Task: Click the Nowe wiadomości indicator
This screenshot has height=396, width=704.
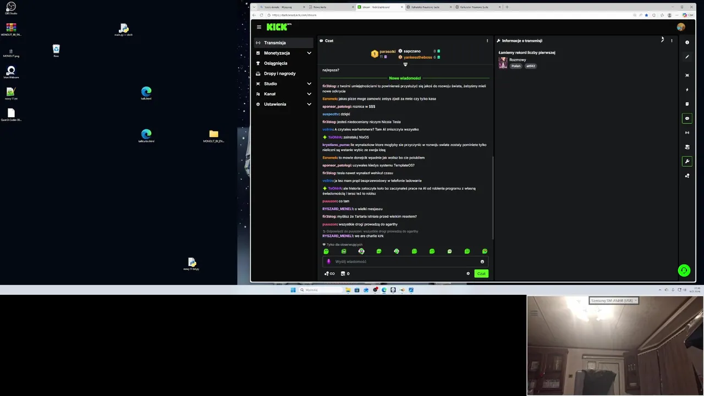Action: pyautogui.click(x=405, y=78)
